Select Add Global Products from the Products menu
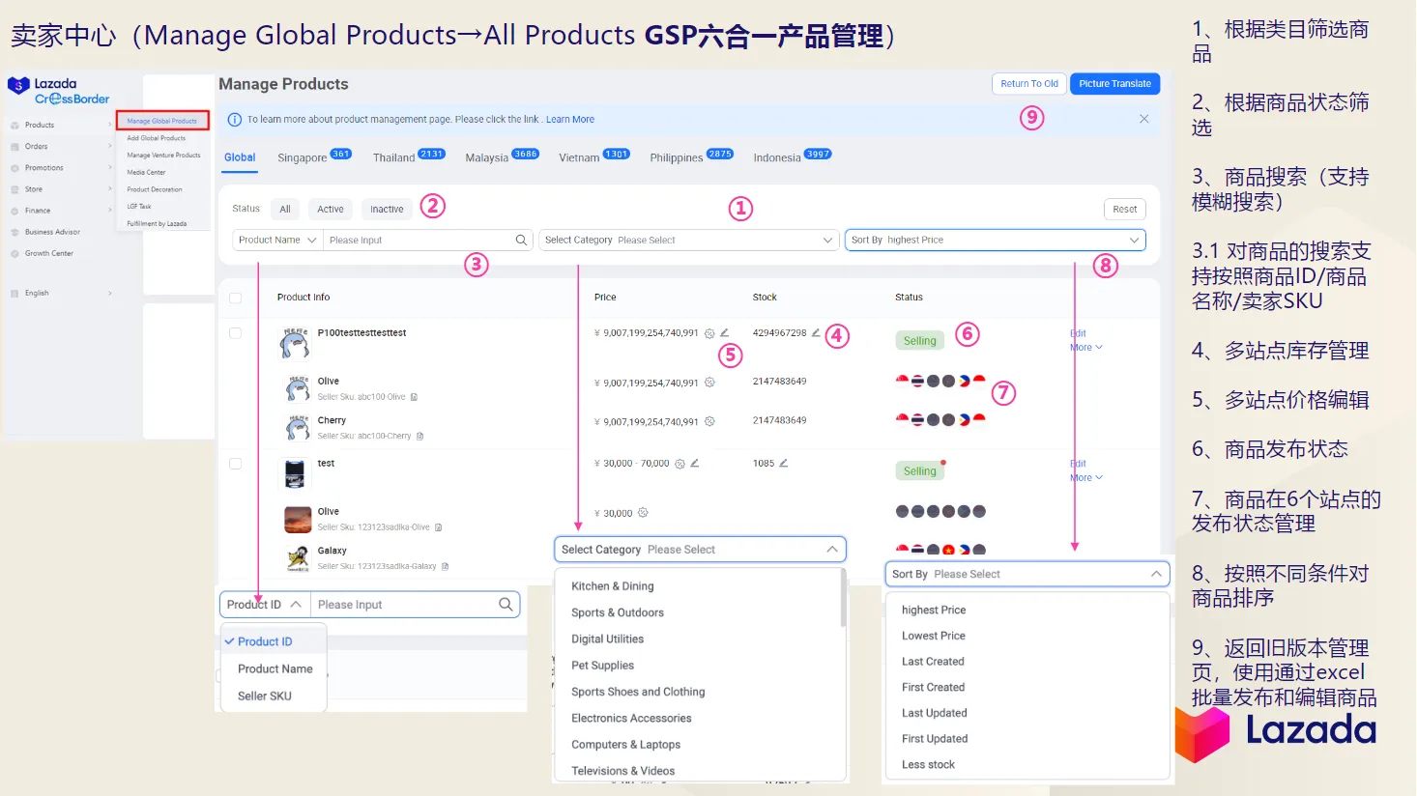The height and width of the screenshot is (796, 1417). (x=155, y=137)
